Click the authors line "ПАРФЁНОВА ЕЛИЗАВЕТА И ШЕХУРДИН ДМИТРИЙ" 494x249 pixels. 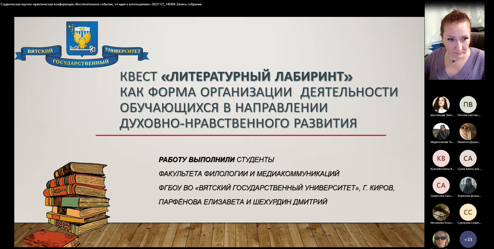(x=243, y=202)
